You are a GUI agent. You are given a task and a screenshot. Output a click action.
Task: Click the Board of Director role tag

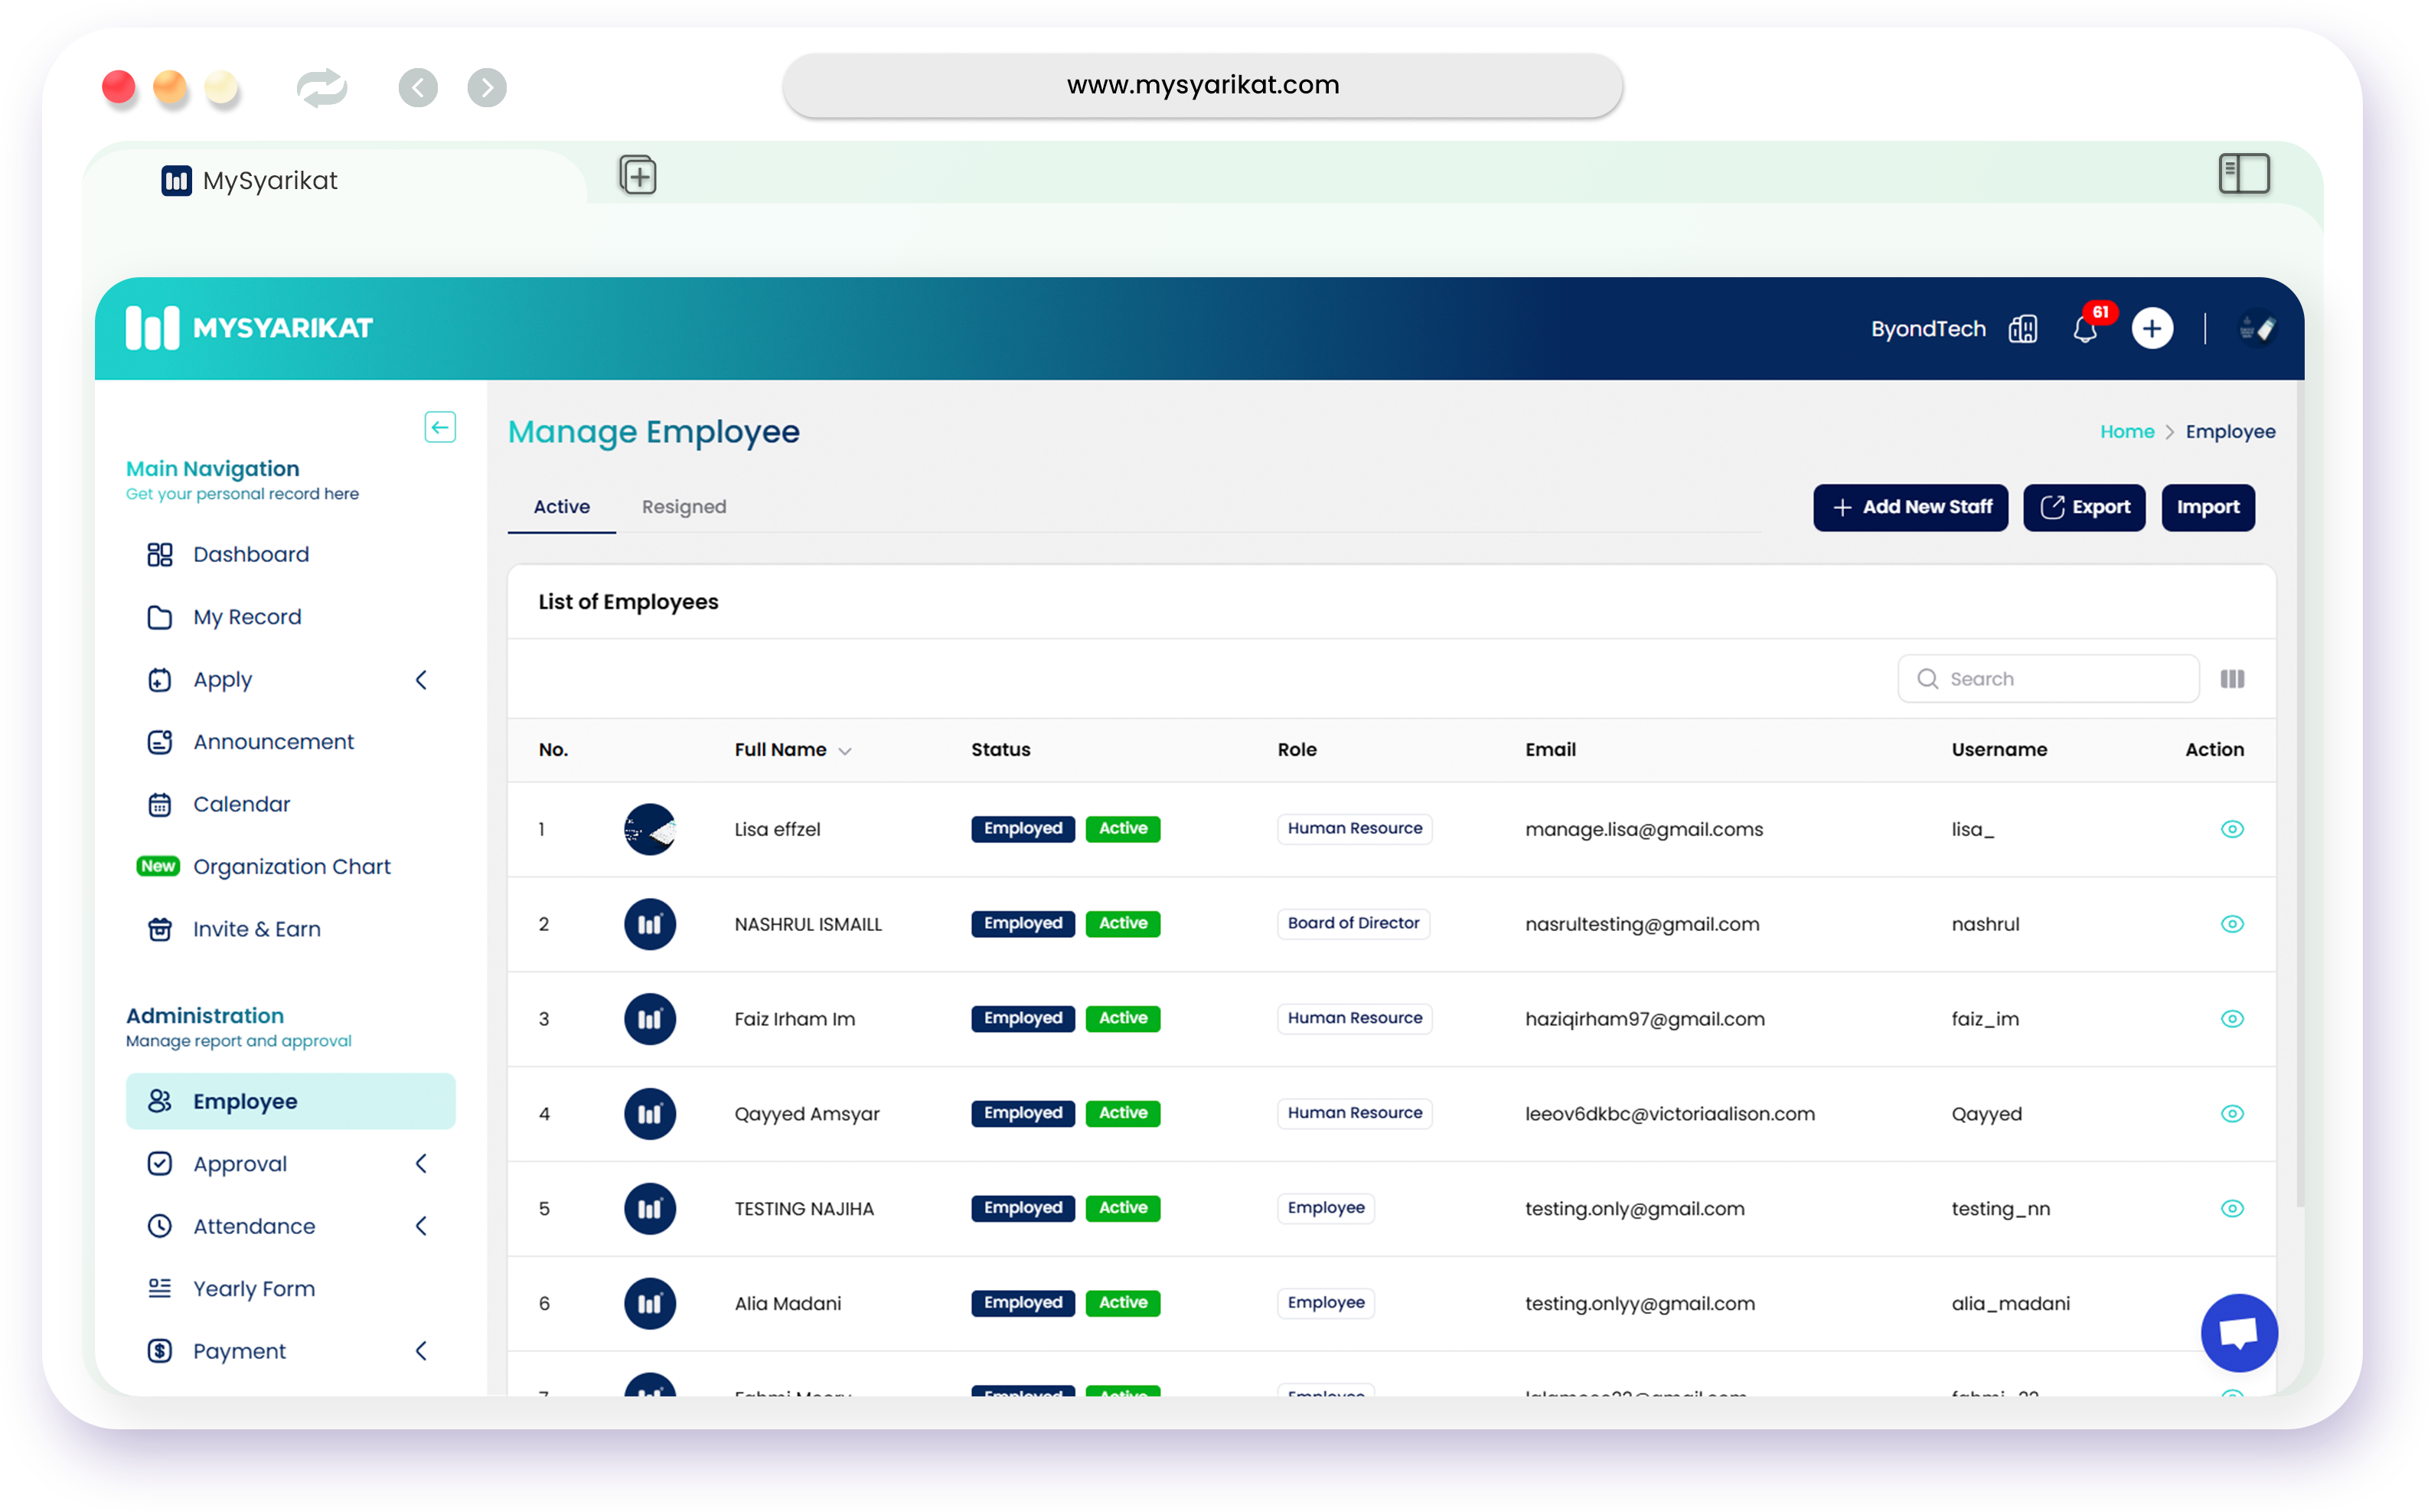pyautogui.click(x=1353, y=924)
